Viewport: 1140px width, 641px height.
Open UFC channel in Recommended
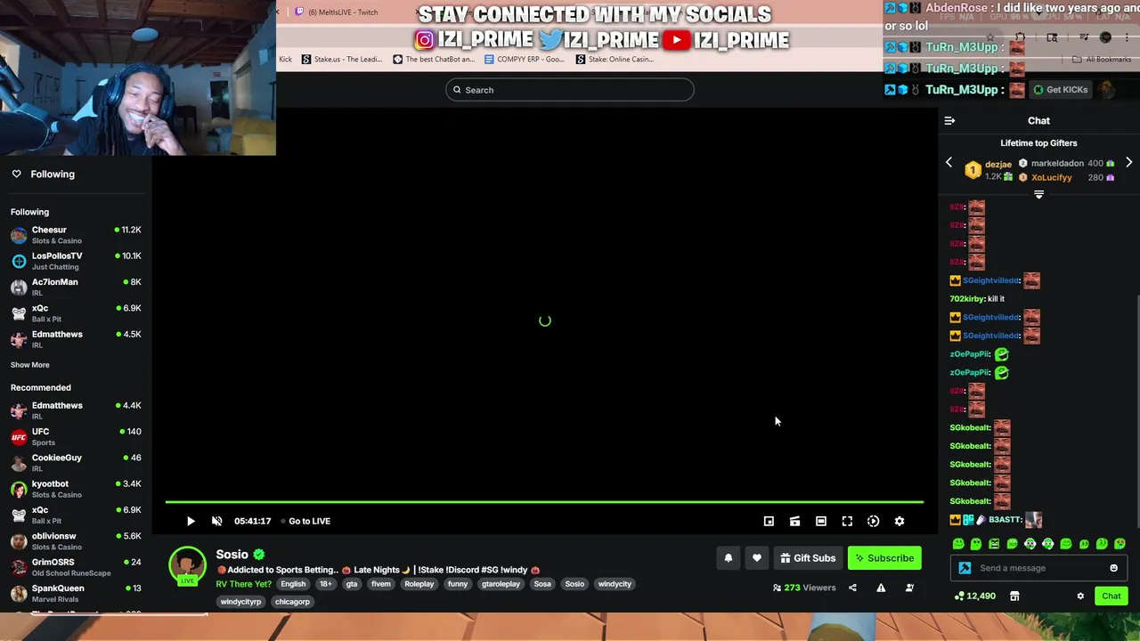pos(76,436)
